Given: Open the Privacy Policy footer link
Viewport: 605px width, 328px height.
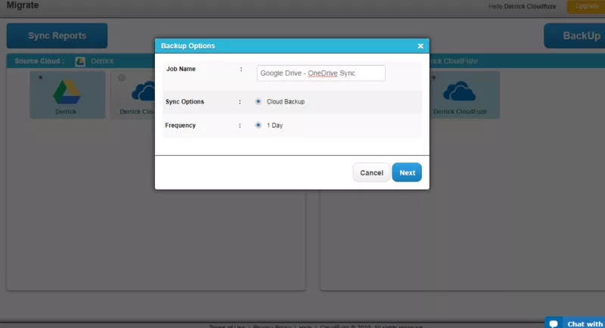Looking at the screenshot, I should [272, 326].
